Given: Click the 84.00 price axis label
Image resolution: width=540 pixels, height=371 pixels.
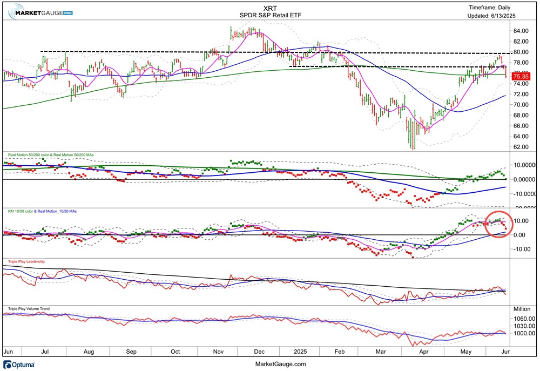Looking at the screenshot, I should coord(519,31).
